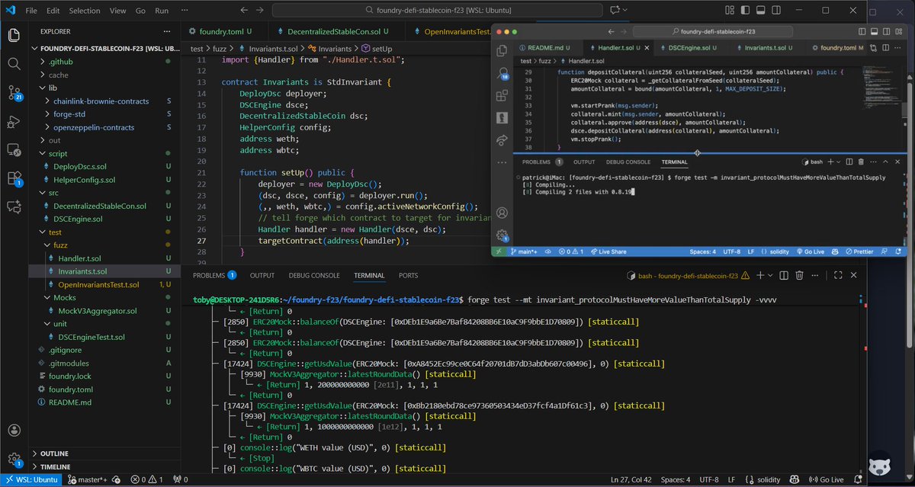Screen dimensions: 915x487
Task: Collapse the Mocks folder
Action: pyautogui.click(x=105, y=297)
